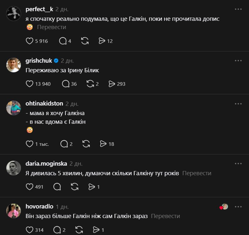Translate daria.moginska's comment with Перевести
Viewport: 249px width, 235px height.
[197, 173]
